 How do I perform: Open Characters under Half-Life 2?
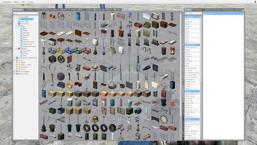tap(27, 51)
